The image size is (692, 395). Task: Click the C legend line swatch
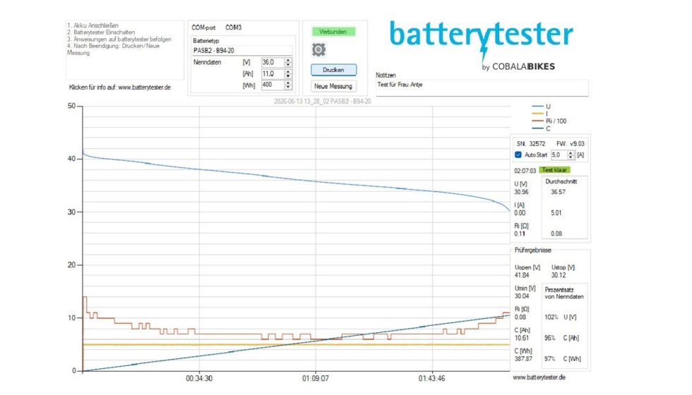537,128
